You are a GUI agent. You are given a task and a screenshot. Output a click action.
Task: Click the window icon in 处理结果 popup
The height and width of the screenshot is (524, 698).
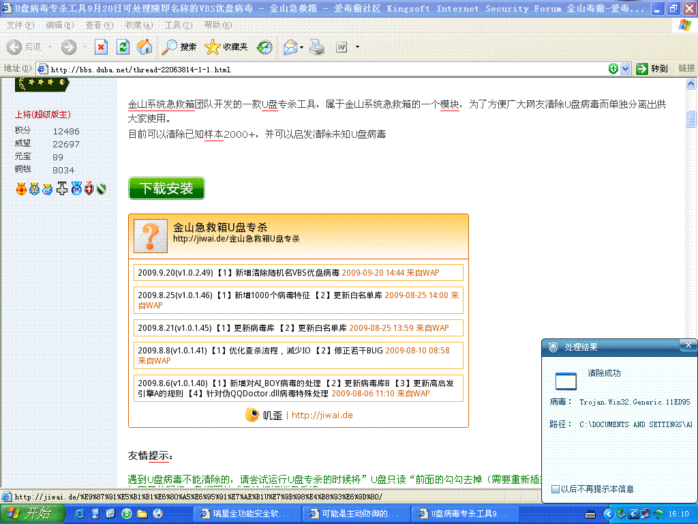point(566,381)
